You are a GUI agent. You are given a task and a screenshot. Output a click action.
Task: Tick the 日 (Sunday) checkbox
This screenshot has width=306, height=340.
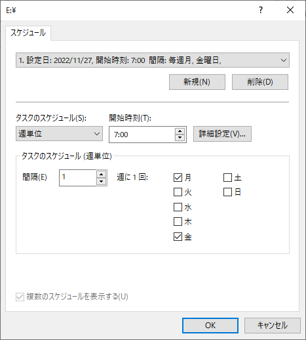coord(227,192)
